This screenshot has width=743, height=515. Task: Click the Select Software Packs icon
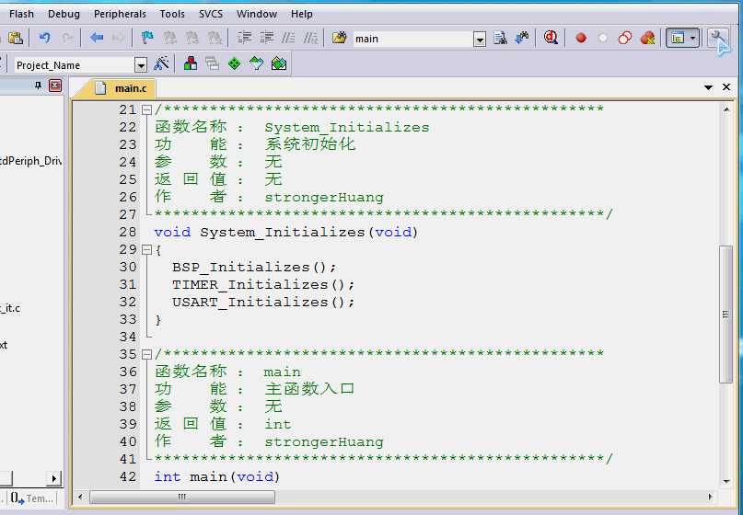click(256, 63)
